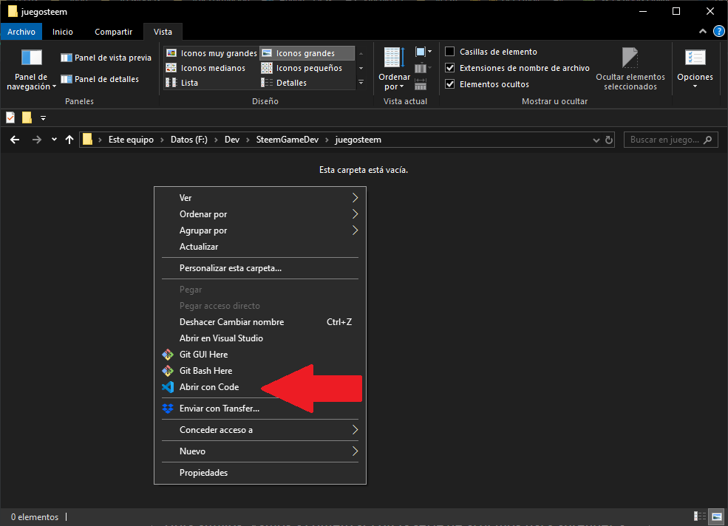The width and height of the screenshot is (728, 526).
Task: Click the add columns icon in Vista actual
Action: pyautogui.click(x=423, y=68)
